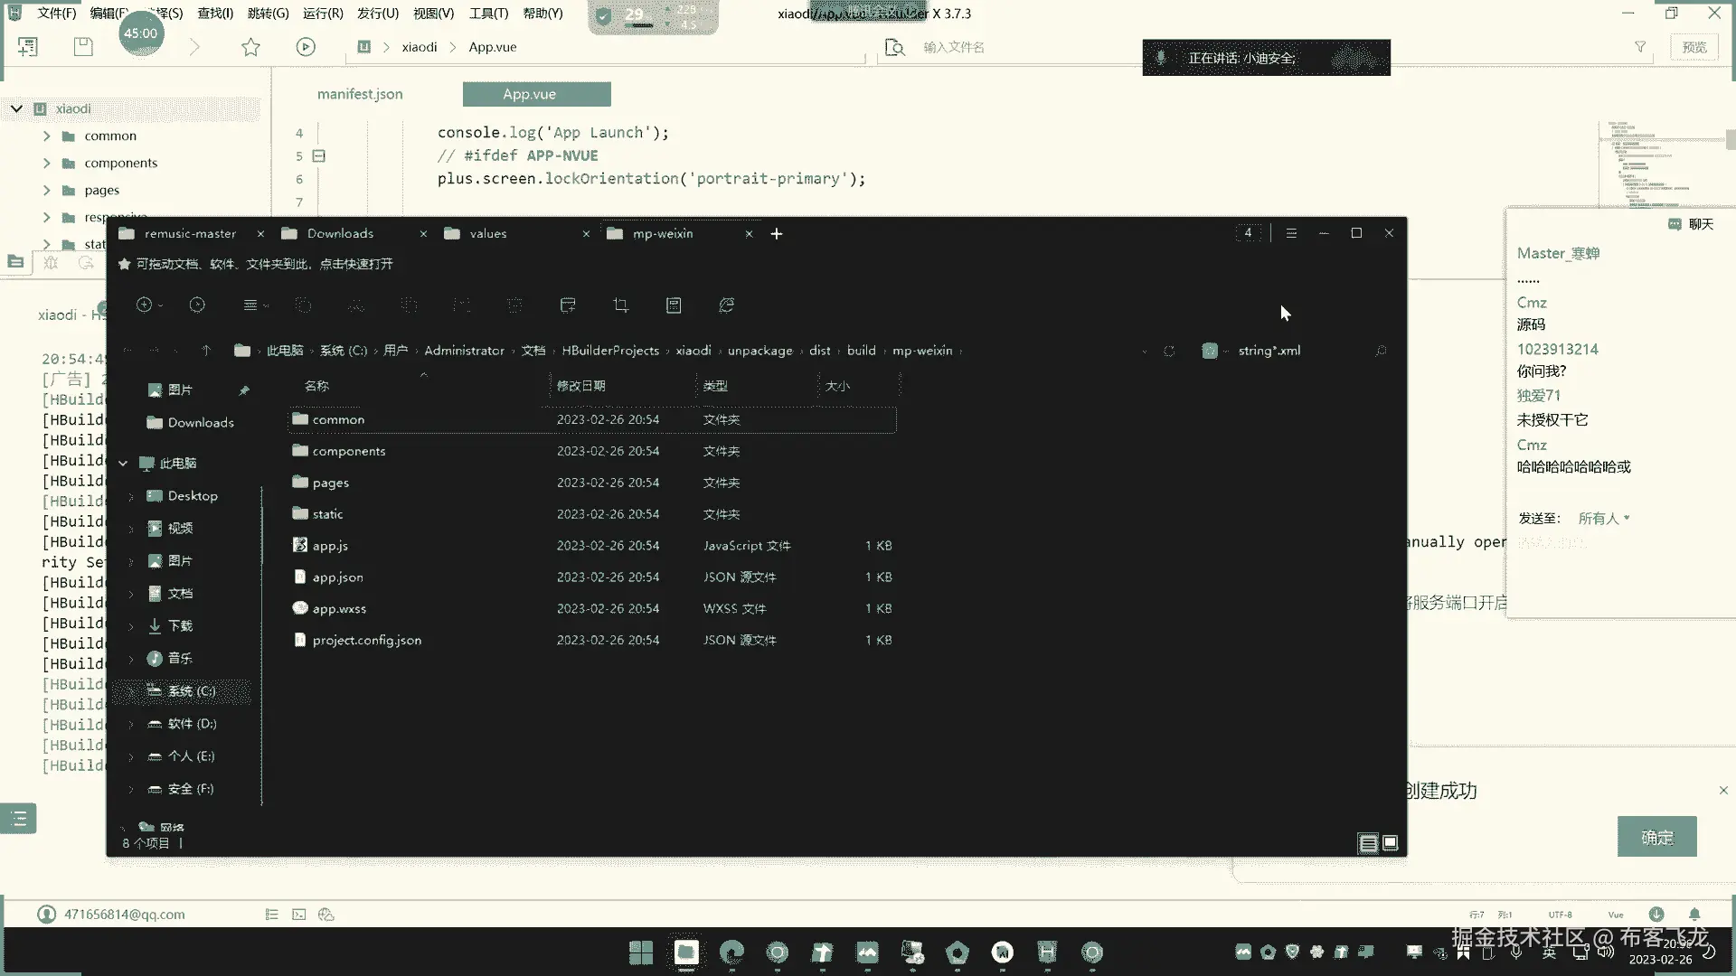Switch to large thumbnail view toggle
Screen dimensions: 1736x976
click(x=1391, y=842)
